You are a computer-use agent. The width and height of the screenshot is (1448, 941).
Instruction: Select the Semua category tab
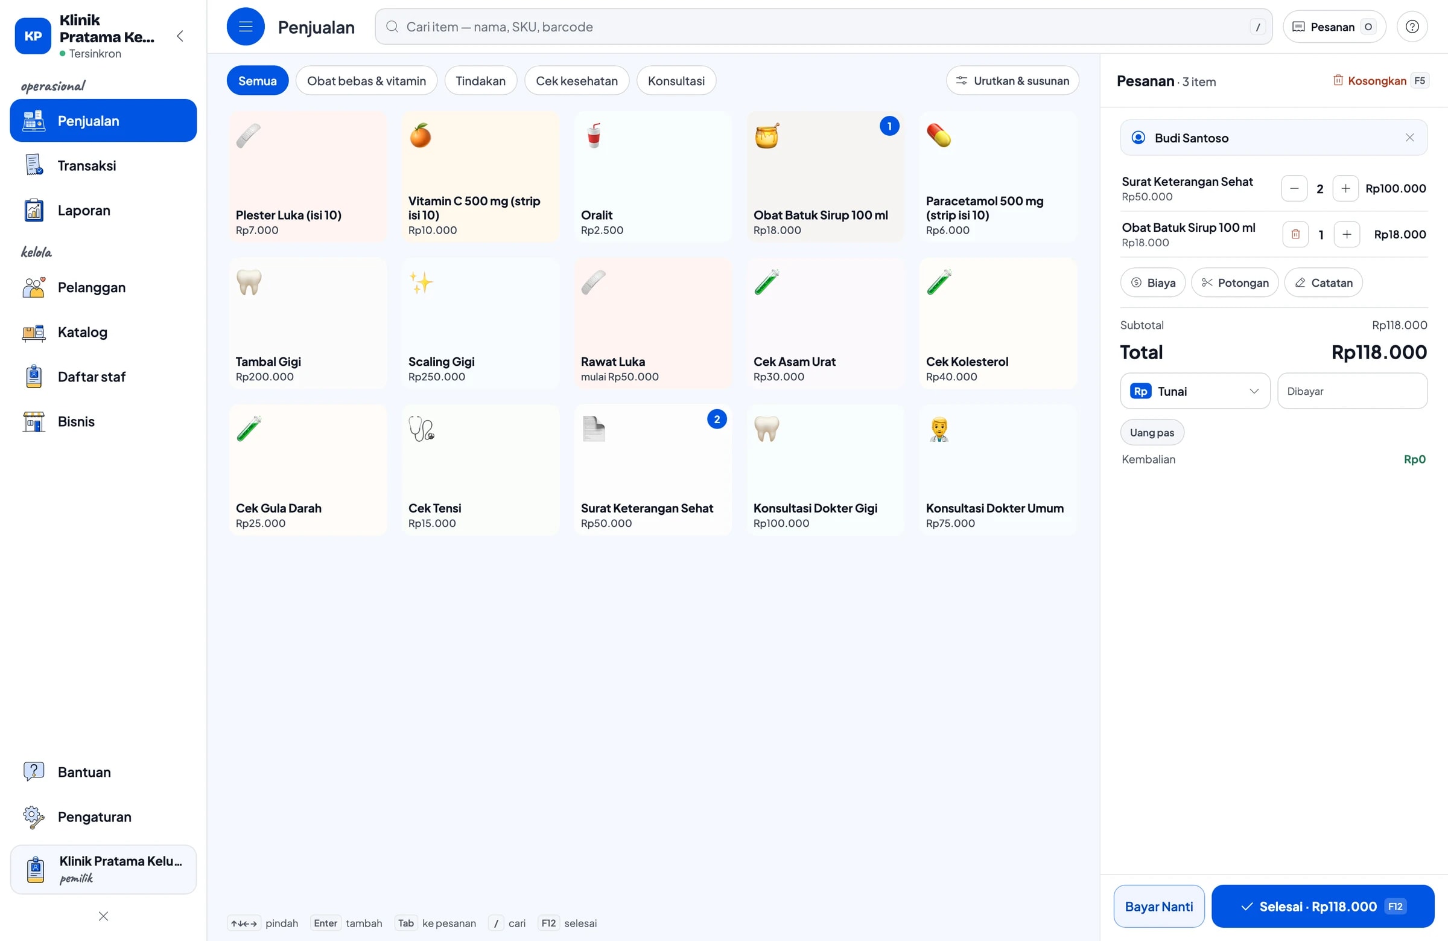(x=258, y=81)
